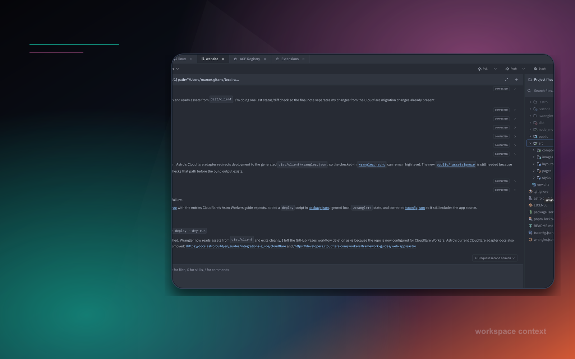Expand the topmost COMPLETED step chevron
This screenshot has width=575, height=359.
(515, 89)
